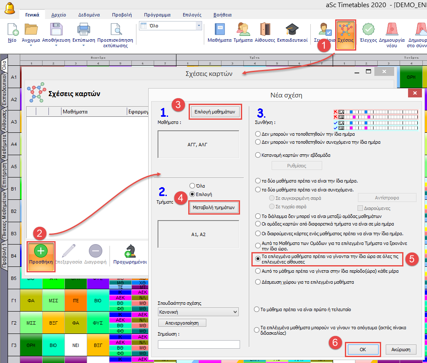Expand the Σπουδαιότητα σχέσης dropdown

pyautogui.click(x=235, y=312)
